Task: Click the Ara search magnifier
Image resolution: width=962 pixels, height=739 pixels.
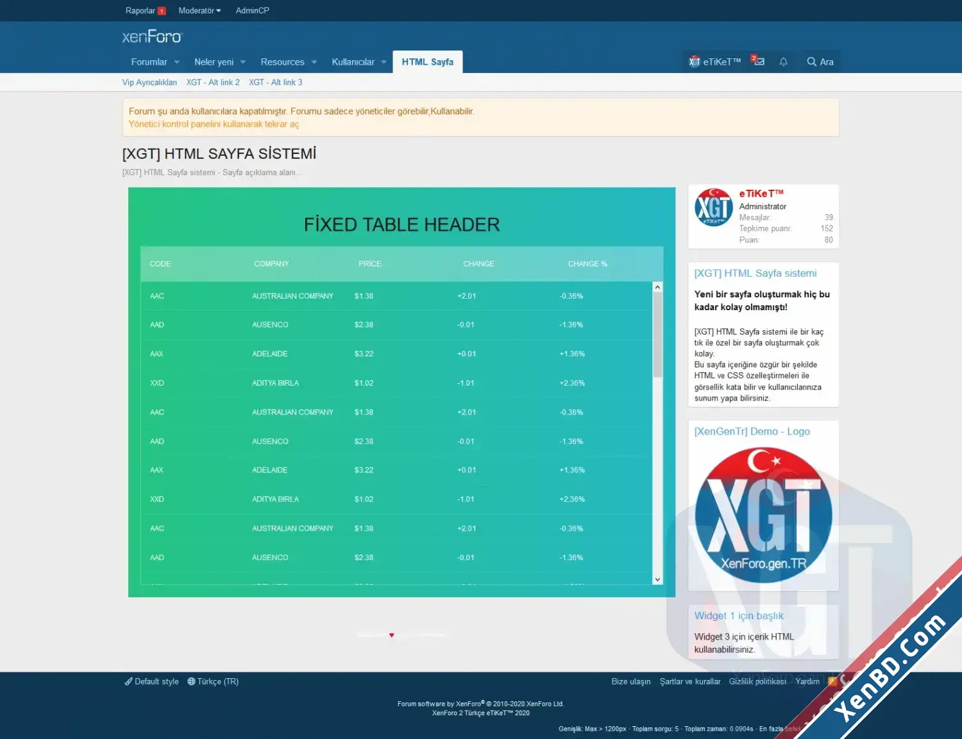Action: (820, 62)
